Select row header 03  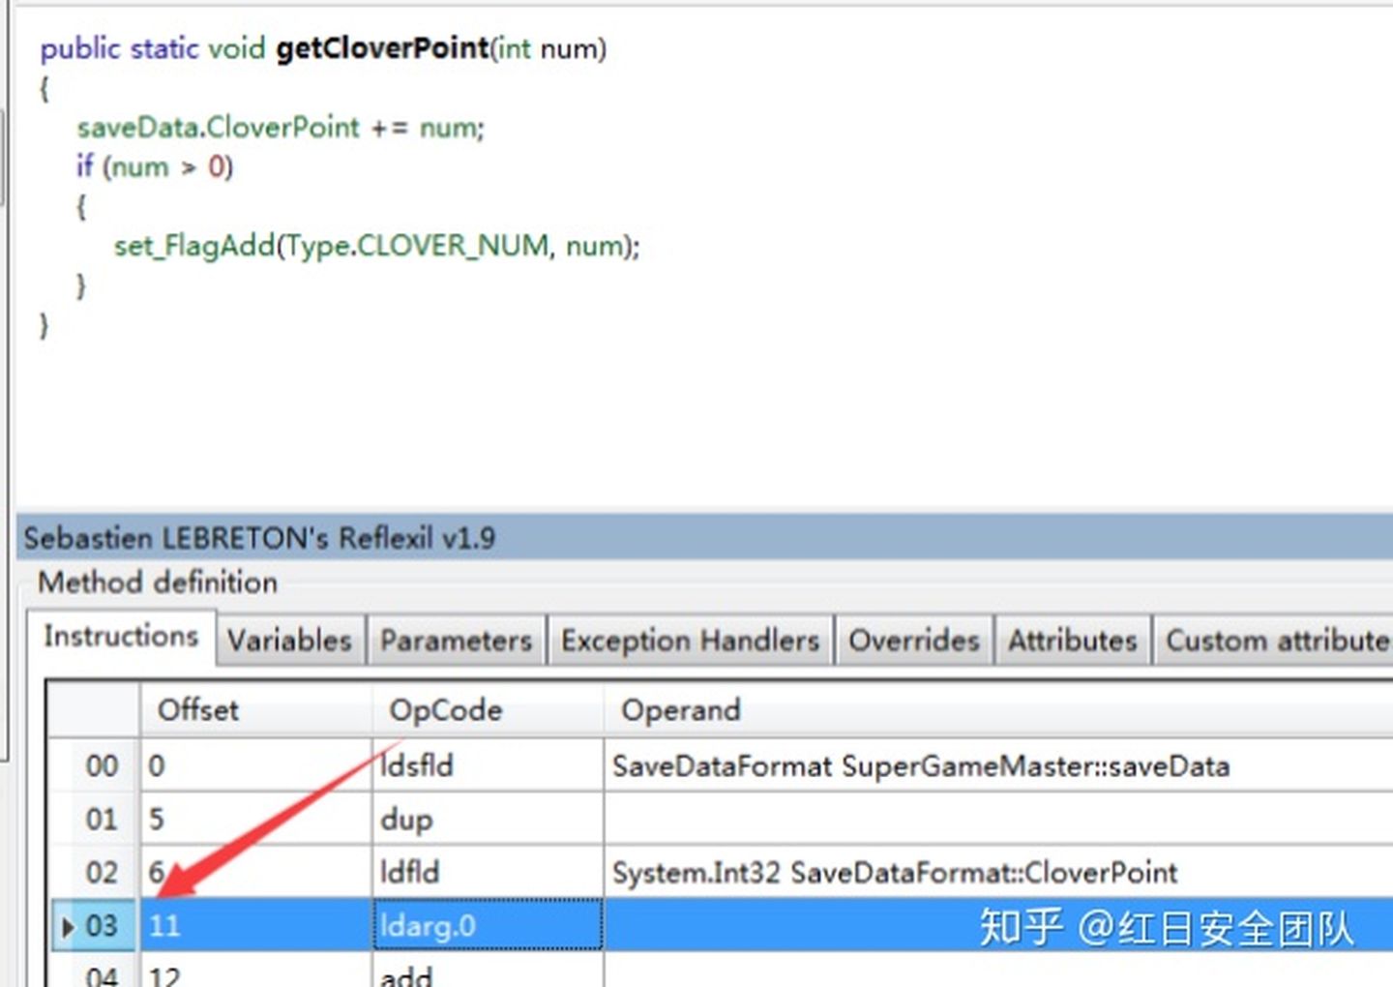(x=95, y=925)
